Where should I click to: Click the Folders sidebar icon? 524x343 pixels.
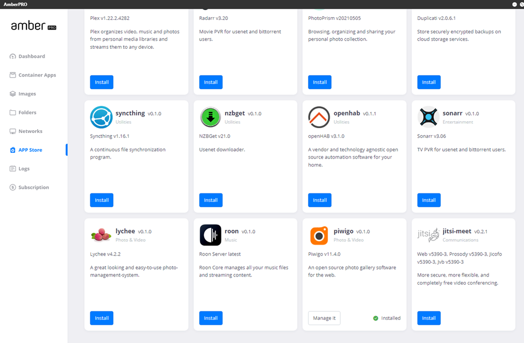[x=13, y=113]
